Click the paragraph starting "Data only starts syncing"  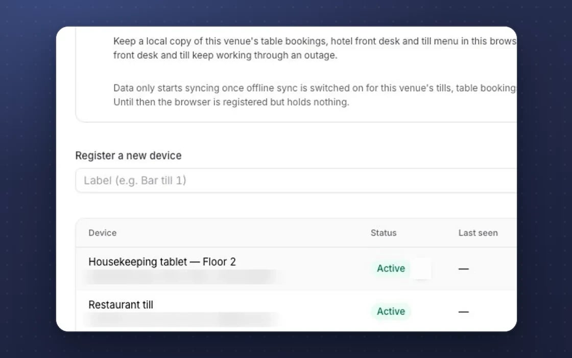point(315,95)
